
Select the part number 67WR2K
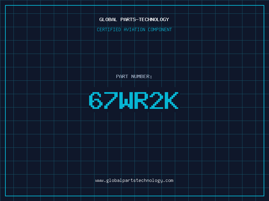point(134,100)
